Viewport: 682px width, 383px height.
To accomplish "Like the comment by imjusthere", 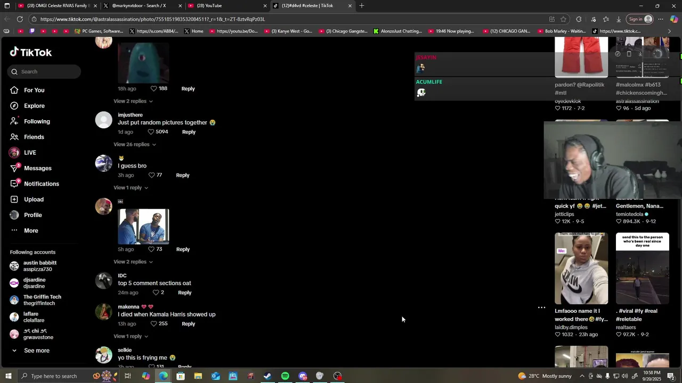I will [151, 132].
